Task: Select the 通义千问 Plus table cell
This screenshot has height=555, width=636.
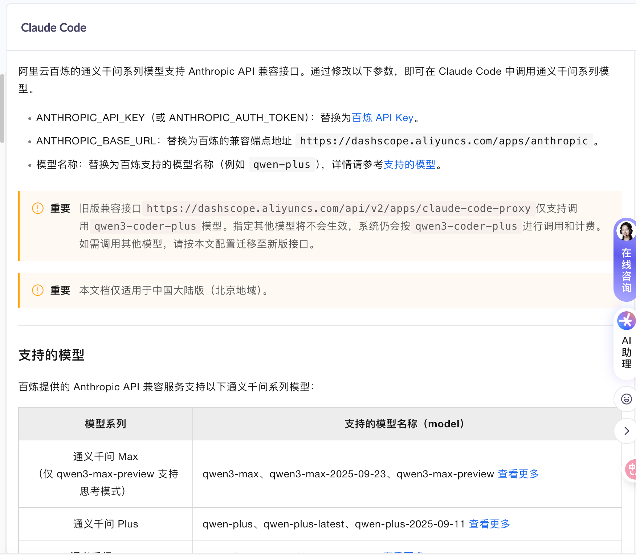Action: pyautogui.click(x=105, y=524)
